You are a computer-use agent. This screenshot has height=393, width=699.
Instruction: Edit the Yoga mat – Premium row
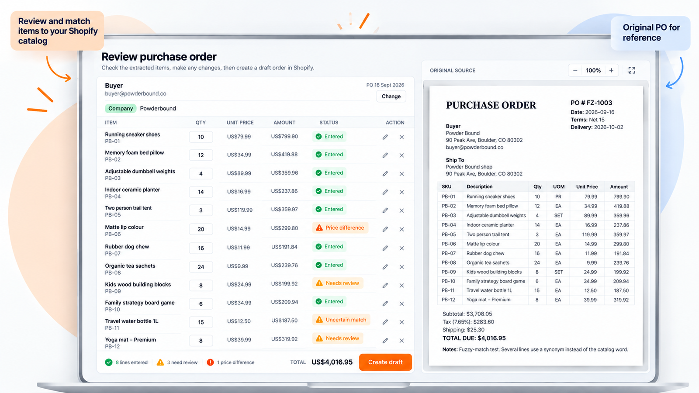pyautogui.click(x=385, y=341)
